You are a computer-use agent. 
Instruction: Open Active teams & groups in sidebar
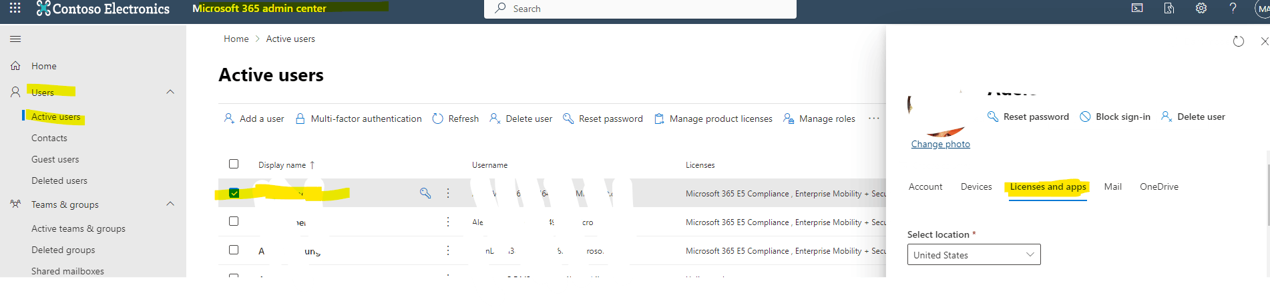click(x=78, y=228)
